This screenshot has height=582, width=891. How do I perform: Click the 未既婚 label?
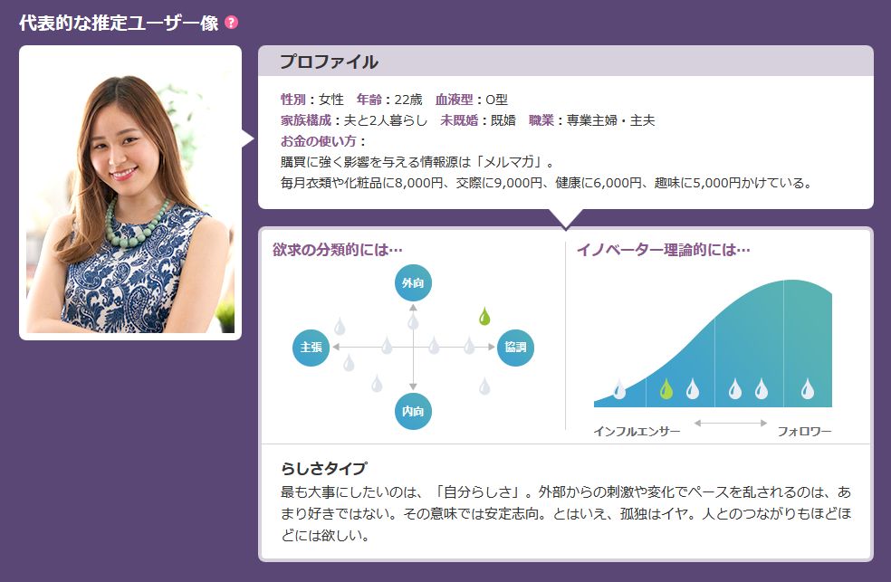coord(459,120)
